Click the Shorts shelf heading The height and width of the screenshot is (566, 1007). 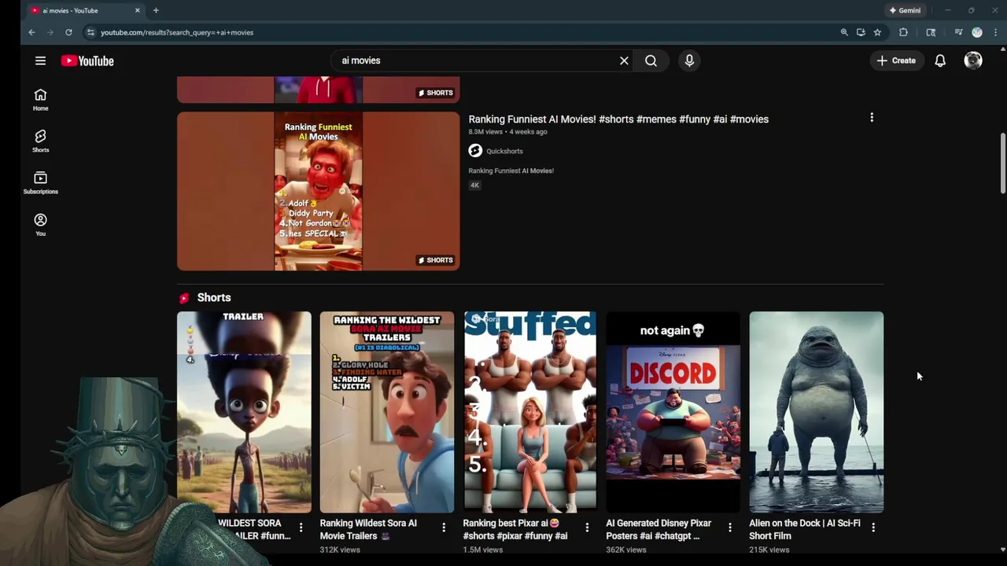[214, 297]
